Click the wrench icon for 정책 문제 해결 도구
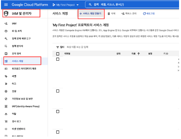Screen dimensions: 181x139 pos(6,39)
